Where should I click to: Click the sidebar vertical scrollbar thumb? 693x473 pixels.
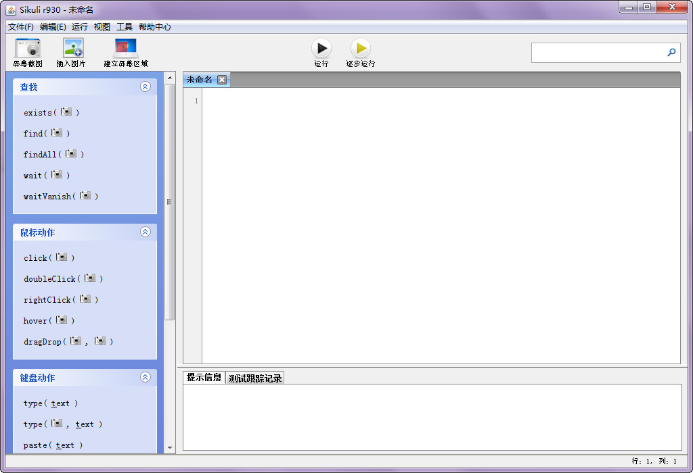tap(170, 202)
